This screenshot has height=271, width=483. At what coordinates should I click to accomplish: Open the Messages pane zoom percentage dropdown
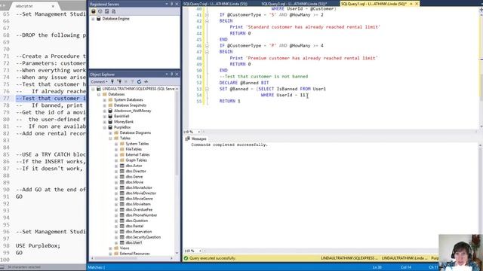pos(200,251)
